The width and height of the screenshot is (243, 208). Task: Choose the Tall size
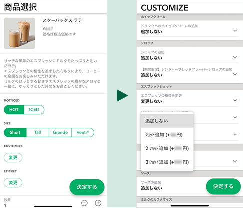click(x=38, y=132)
